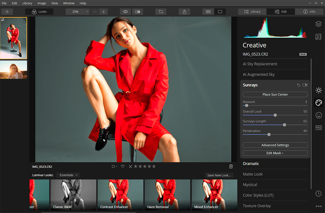325x213 pixels.
Task: Switch to the Portrait tools smiley icon
Action: (318, 115)
